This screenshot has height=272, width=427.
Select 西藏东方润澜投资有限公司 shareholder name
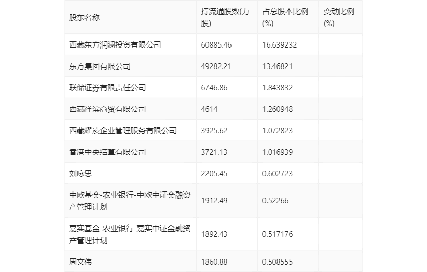pos(115,44)
